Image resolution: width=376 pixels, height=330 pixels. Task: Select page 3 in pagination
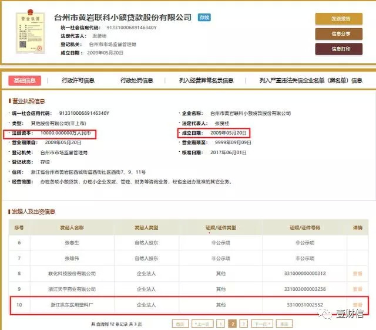[244, 324]
